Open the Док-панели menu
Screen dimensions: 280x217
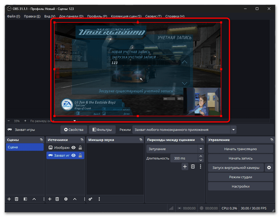[x=71, y=16]
